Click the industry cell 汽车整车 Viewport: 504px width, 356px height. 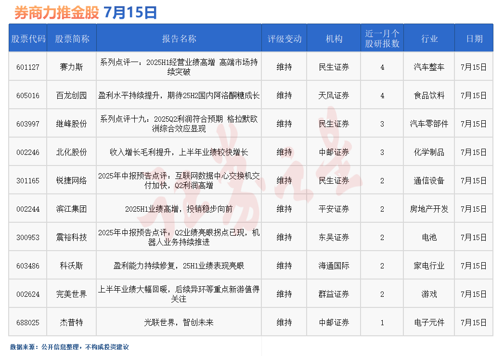pos(428,66)
